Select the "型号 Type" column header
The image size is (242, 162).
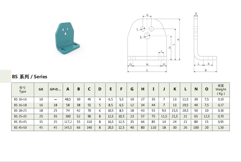click(x=23, y=89)
